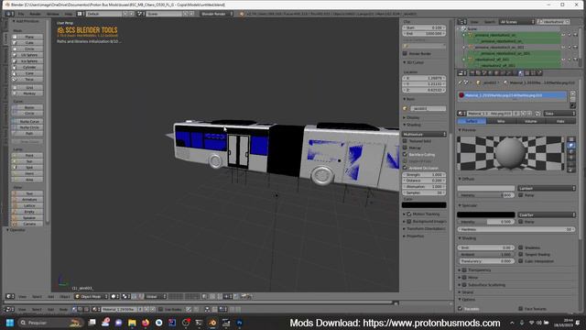Image resolution: width=586 pixels, height=330 pixels.
Task: Open the Windows Start menu
Action: [x=10, y=323]
